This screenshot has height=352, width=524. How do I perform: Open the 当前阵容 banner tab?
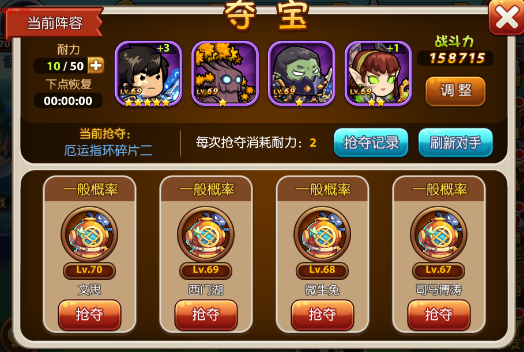(x=54, y=22)
